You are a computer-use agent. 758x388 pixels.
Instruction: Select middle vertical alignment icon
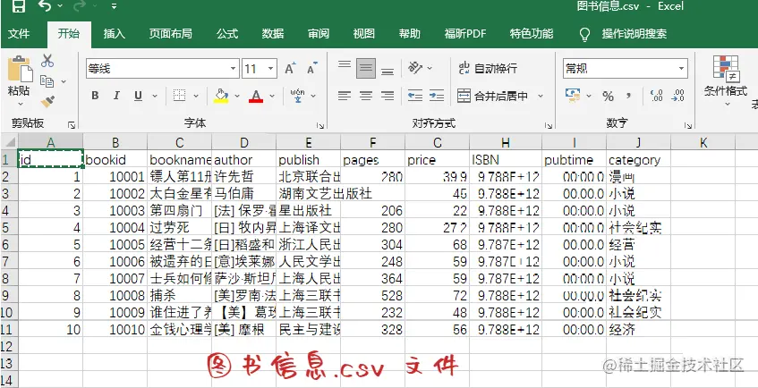(x=366, y=68)
